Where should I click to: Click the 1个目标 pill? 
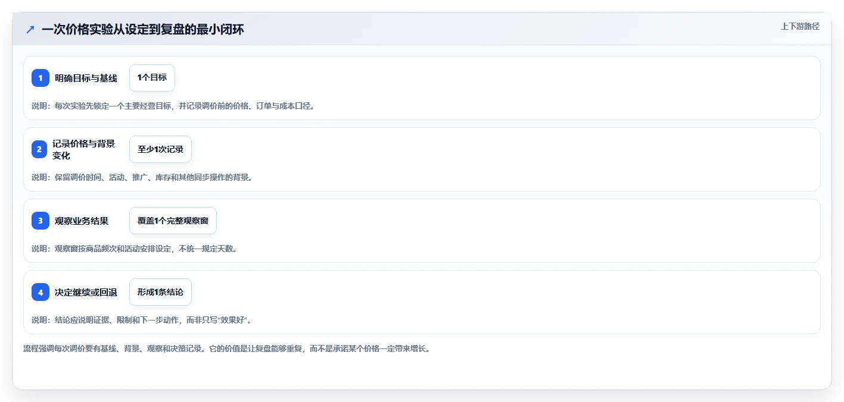152,78
